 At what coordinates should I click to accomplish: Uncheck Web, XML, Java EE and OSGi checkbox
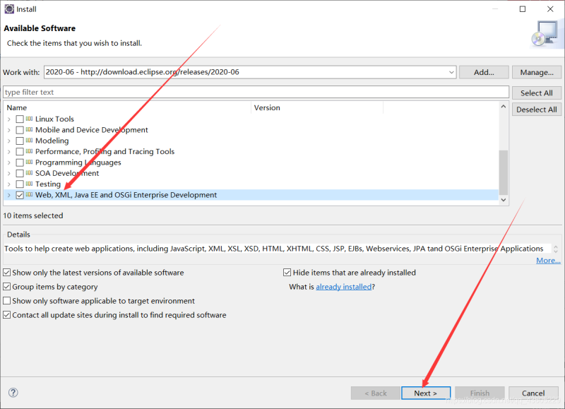(x=20, y=195)
